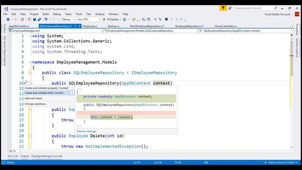Screen dimensions: 302x170
Task: Switch to the Employee.cs tab
Action: (x=90, y=26)
